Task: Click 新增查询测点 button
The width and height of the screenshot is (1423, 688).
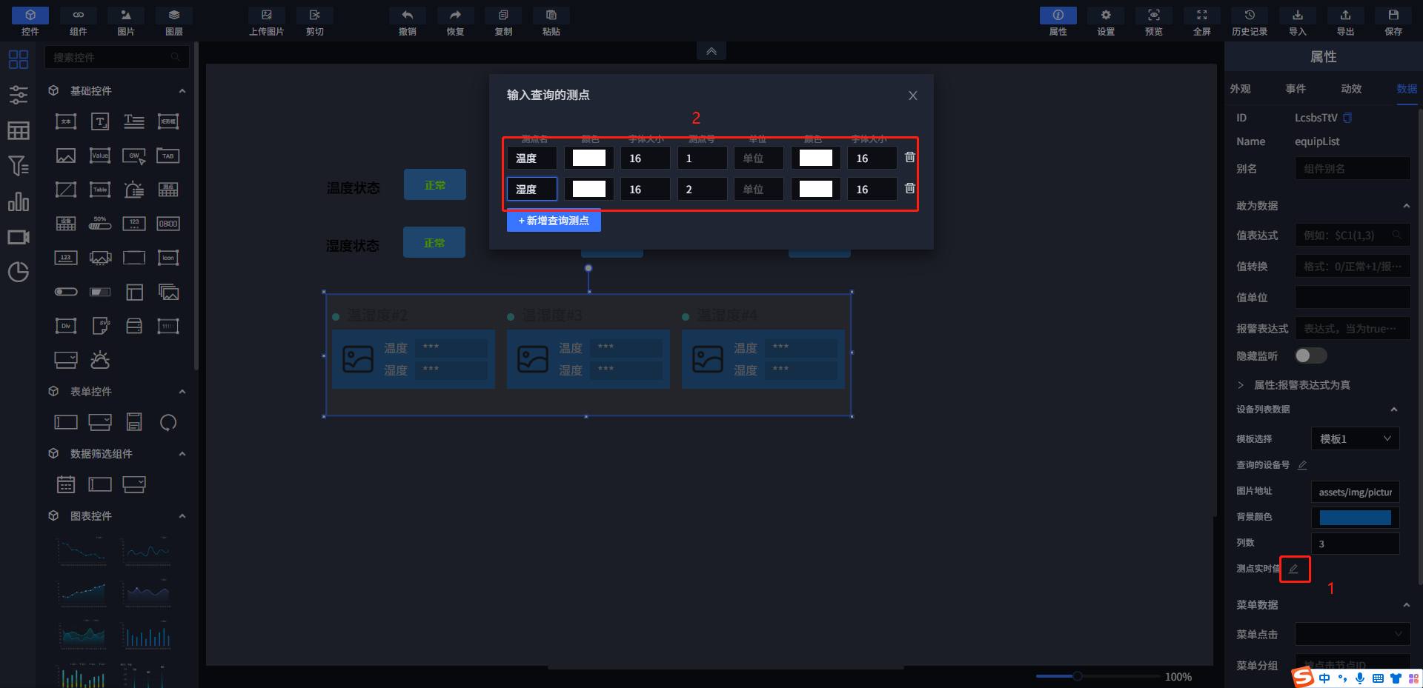Action: (554, 221)
